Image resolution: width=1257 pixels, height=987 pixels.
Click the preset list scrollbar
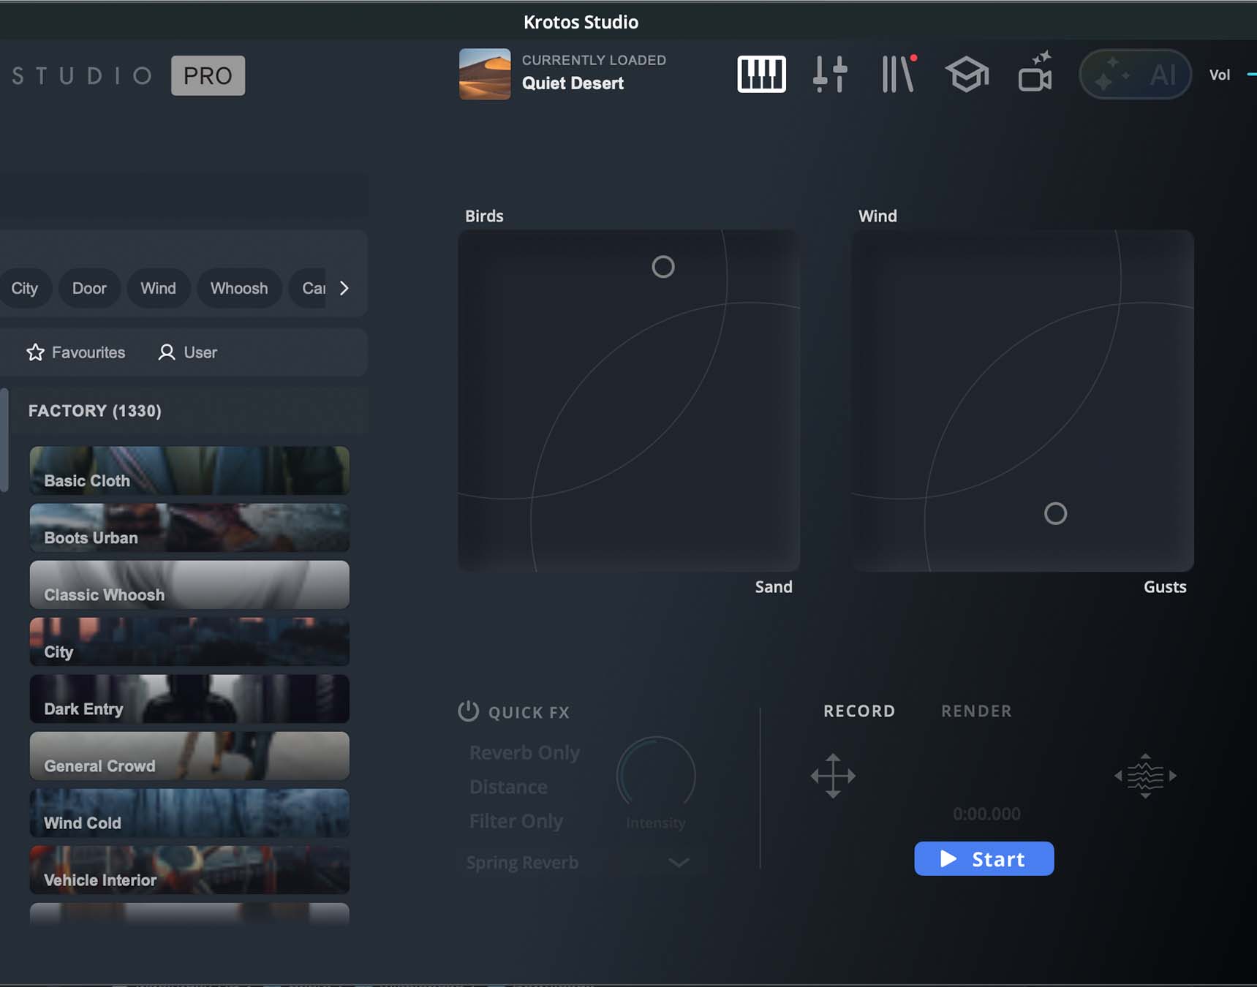pos(4,440)
